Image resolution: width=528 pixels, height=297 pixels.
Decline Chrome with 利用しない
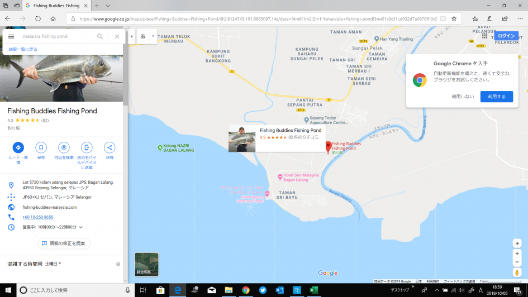tap(463, 97)
